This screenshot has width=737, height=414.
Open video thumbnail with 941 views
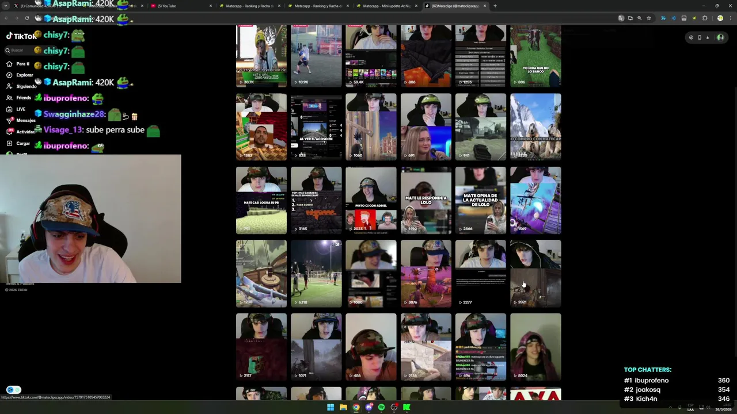point(481,126)
